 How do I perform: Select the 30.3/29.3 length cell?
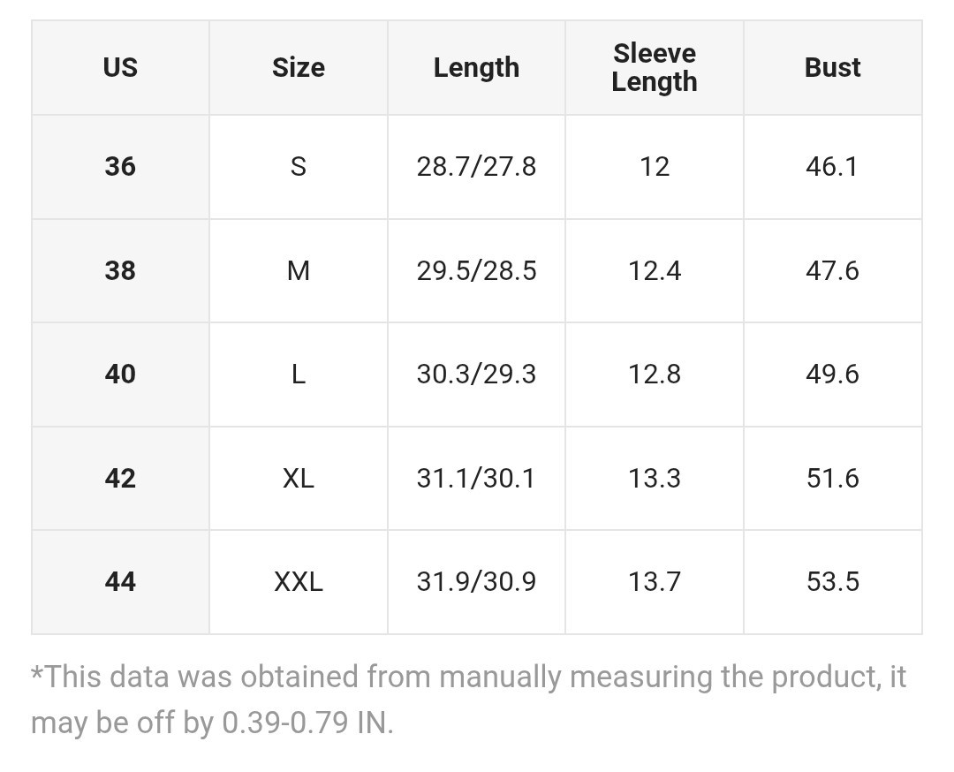click(x=476, y=374)
